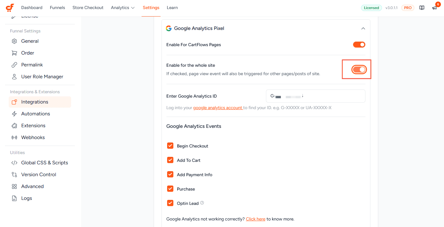Open the Learn tab
The image size is (444, 227).
tap(172, 7)
